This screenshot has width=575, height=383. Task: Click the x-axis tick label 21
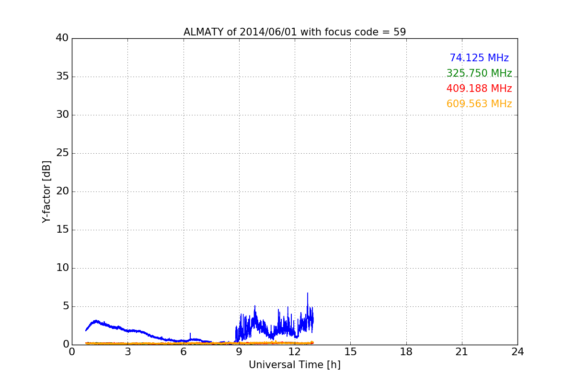[462, 351]
